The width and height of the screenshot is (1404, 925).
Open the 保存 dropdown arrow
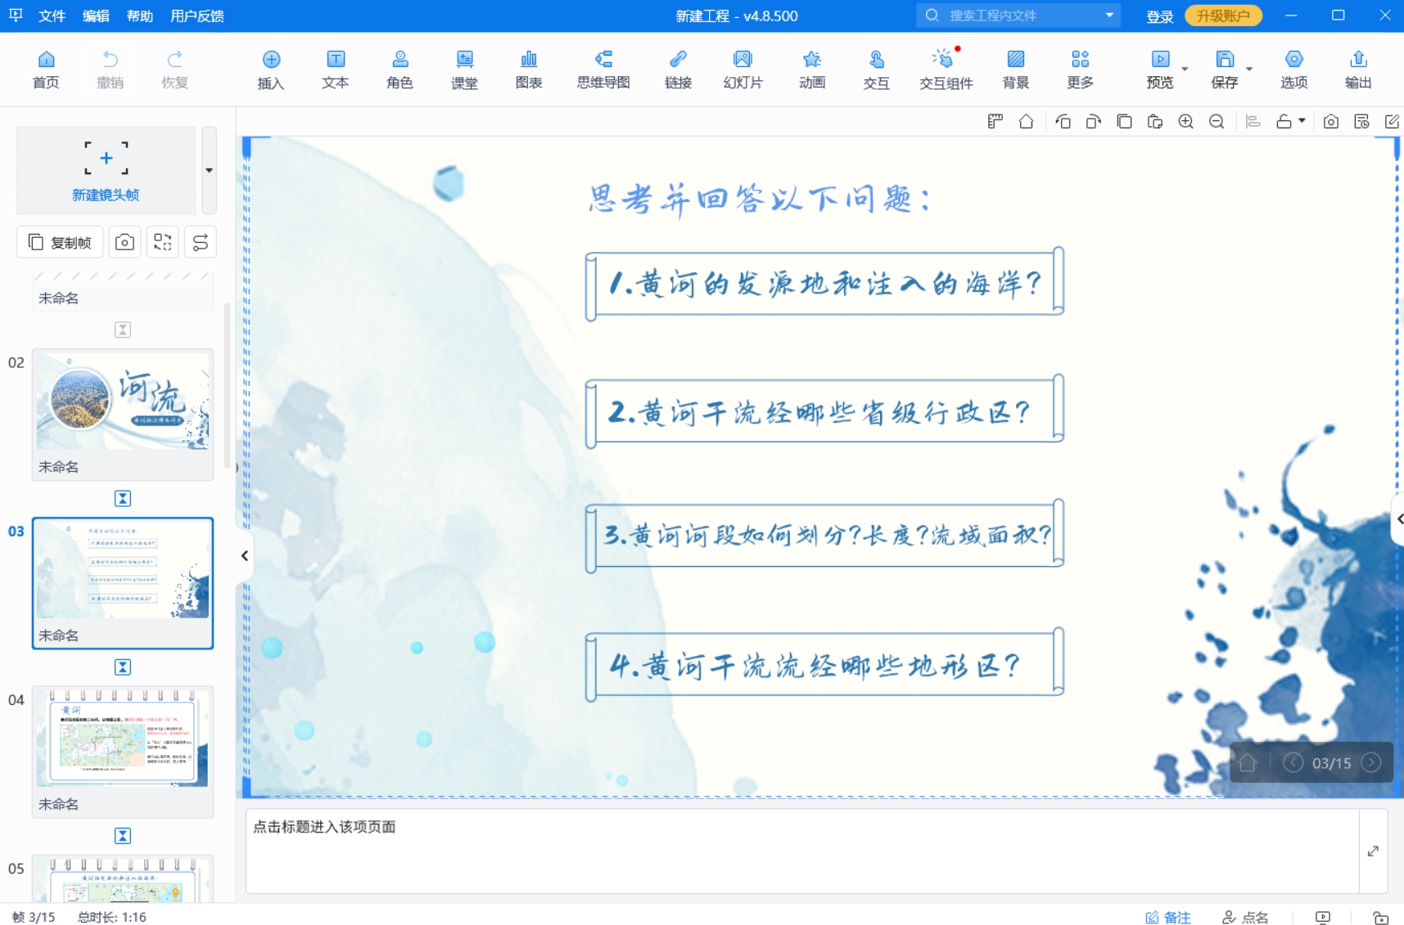click(1249, 69)
